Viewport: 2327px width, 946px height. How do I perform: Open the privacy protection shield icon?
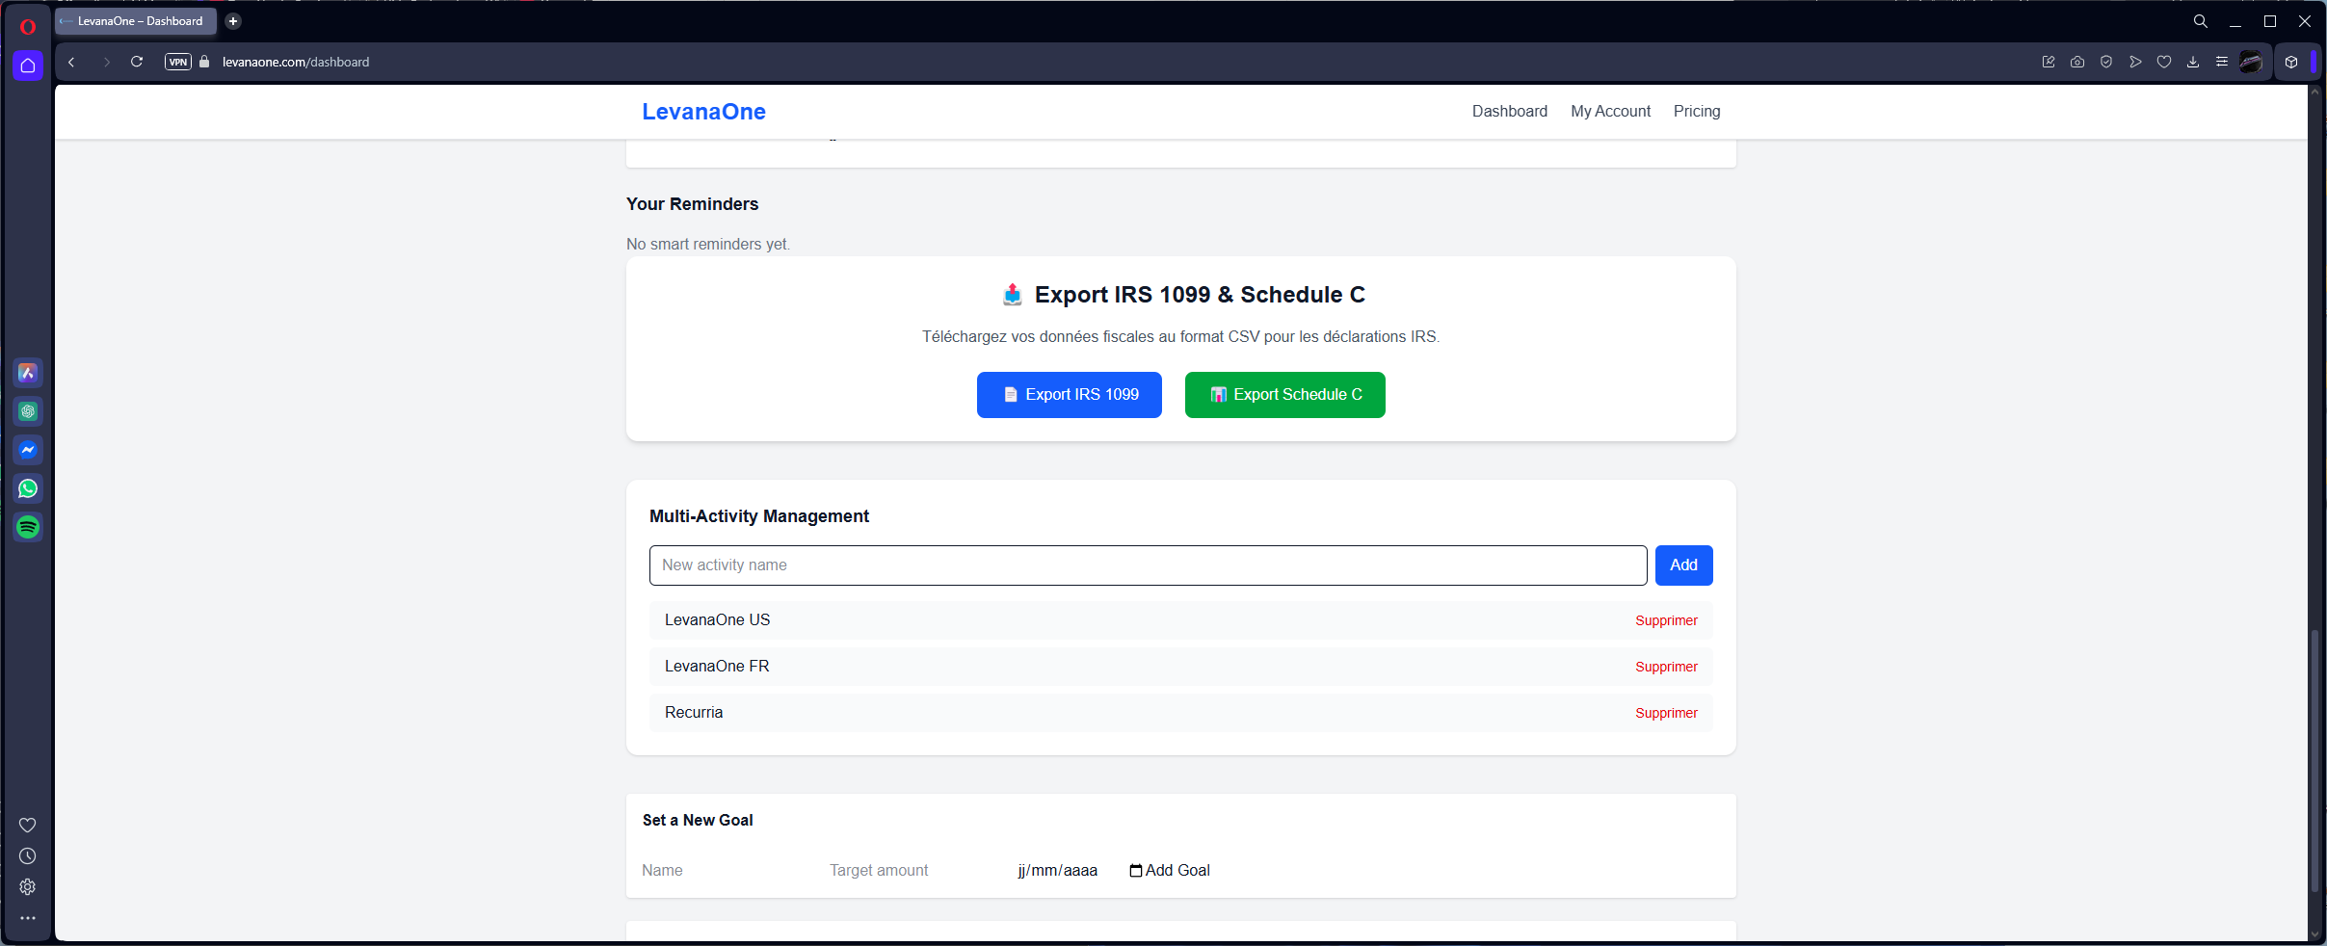[x=2106, y=62]
